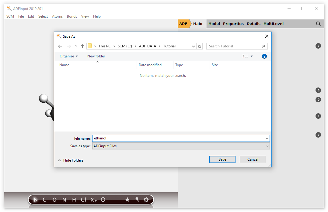Open the Organize dropdown

click(x=69, y=56)
